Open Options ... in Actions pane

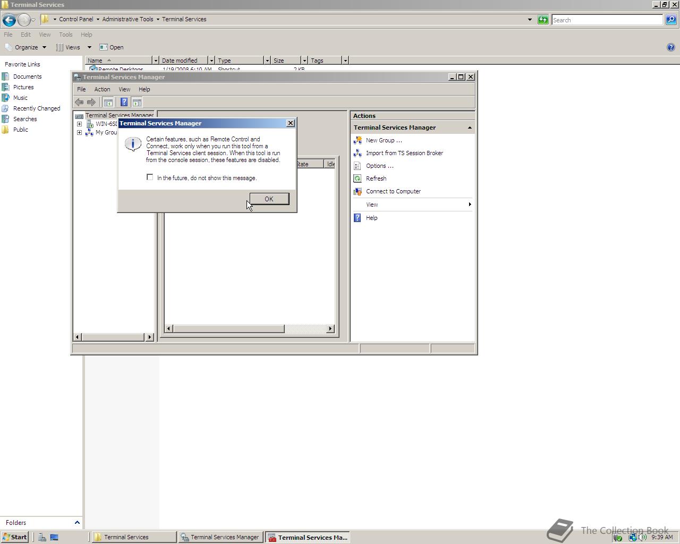click(x=379, y=166)
